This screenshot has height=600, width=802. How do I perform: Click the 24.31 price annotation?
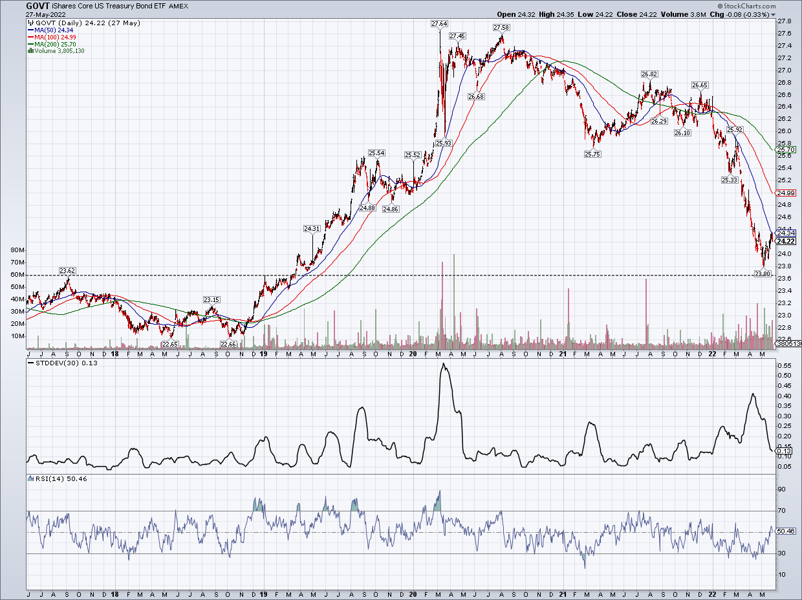point(312,228)
